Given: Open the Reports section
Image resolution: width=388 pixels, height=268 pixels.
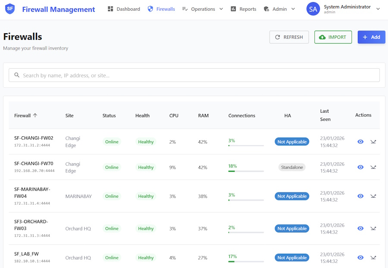Looking at the screenshot, I should [244, 9].
